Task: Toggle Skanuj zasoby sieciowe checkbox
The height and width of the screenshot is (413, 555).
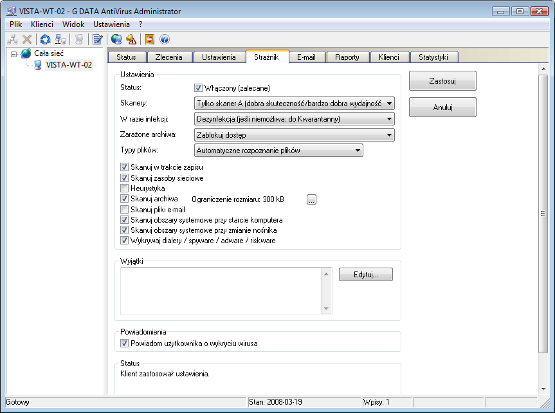Action: 124,178
